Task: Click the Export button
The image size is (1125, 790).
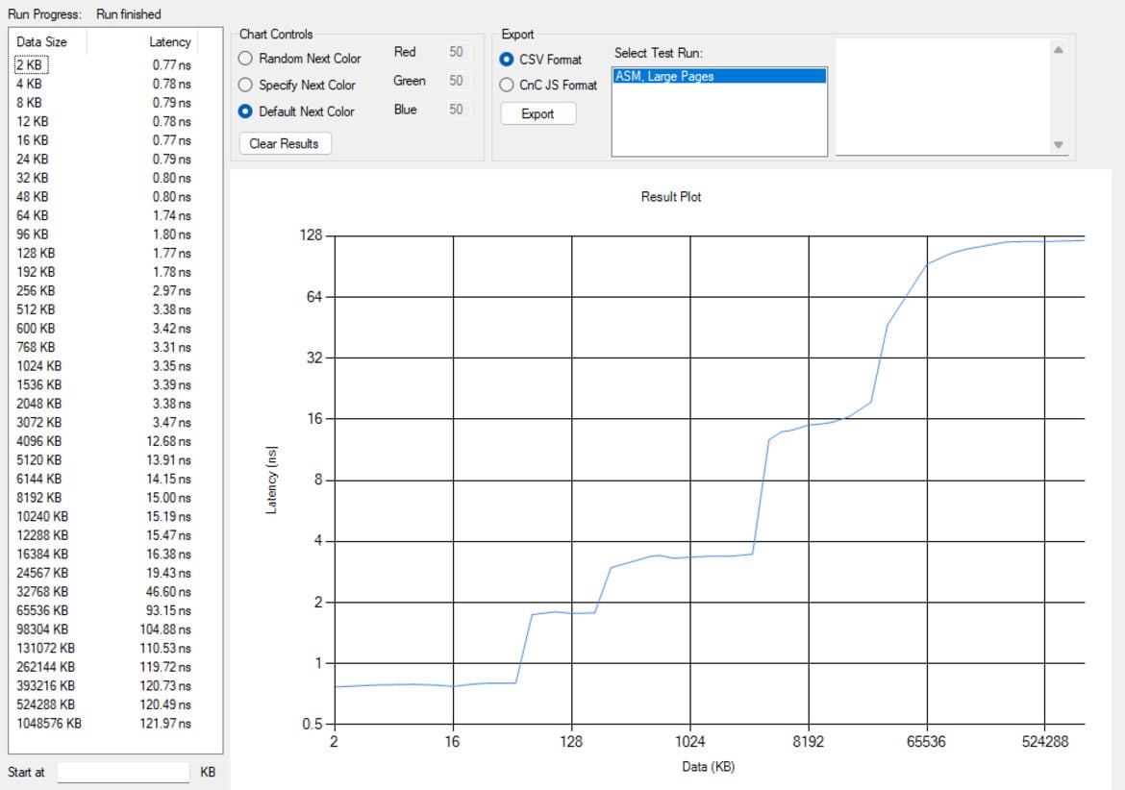Action: 537,113
